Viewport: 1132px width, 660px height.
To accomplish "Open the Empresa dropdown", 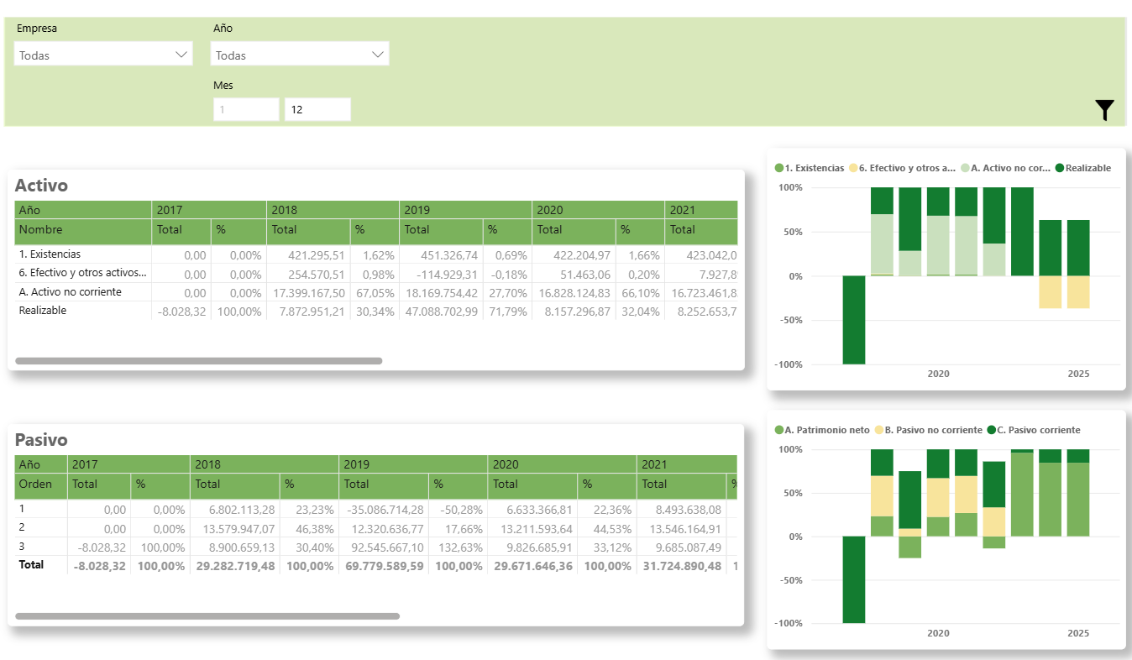I will coord(103,55).
